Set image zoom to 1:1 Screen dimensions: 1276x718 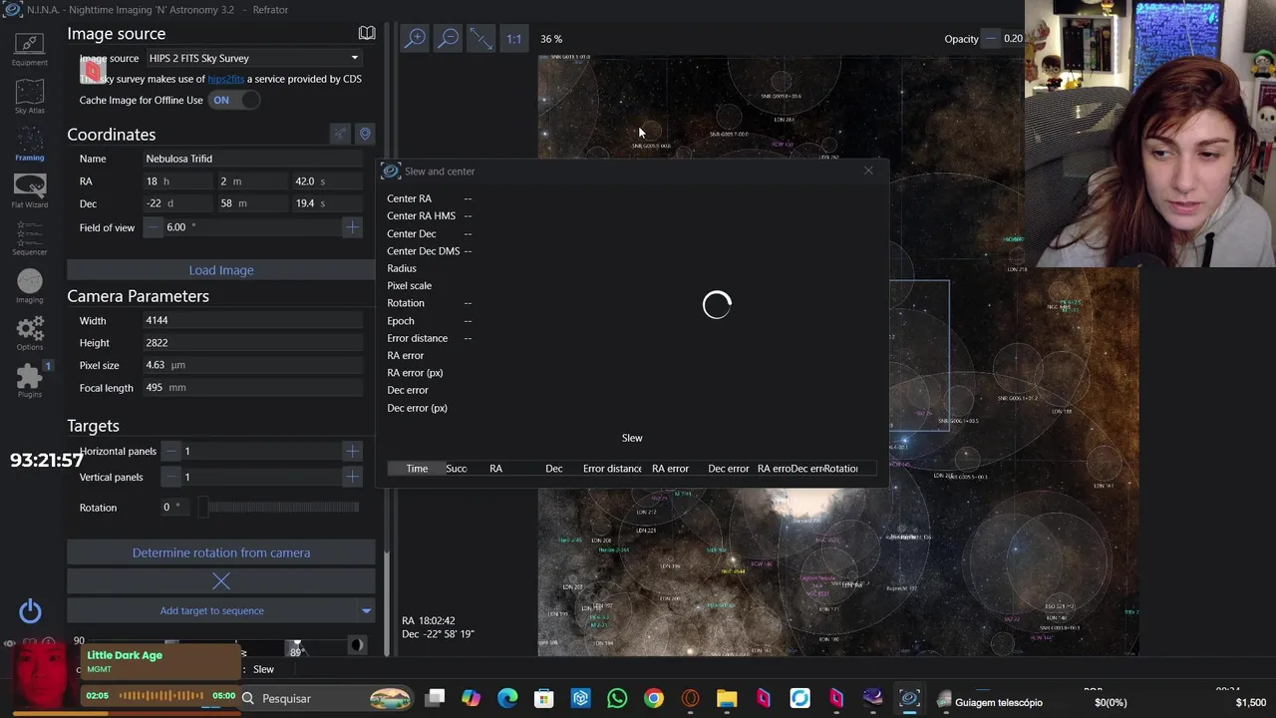(513, 39)
